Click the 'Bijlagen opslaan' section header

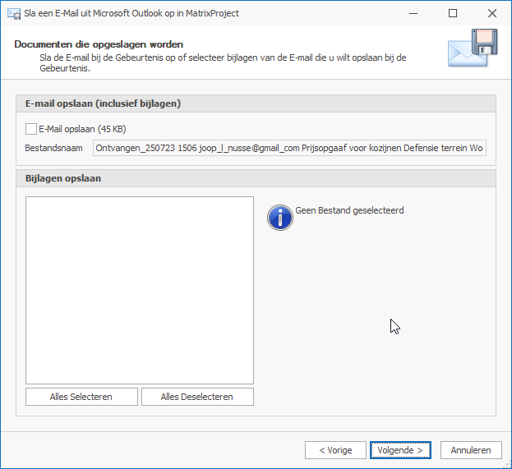point(256,178)
